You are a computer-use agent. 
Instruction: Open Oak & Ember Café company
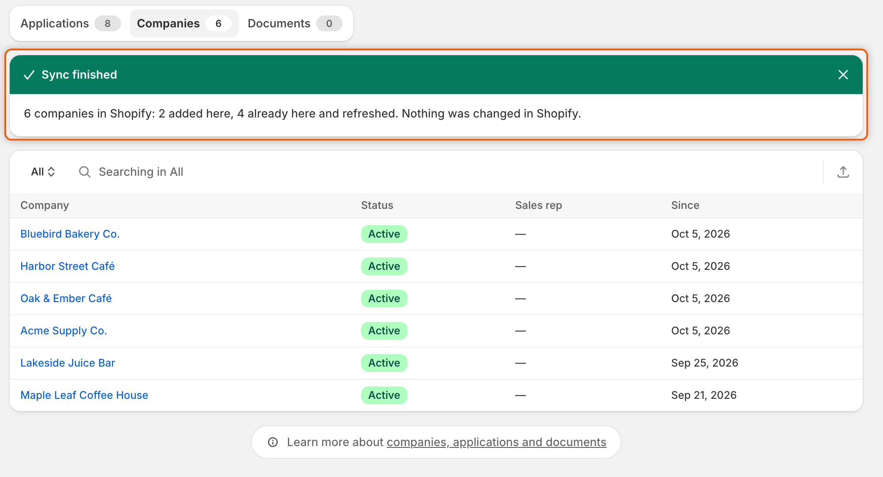tap(66, 299)
